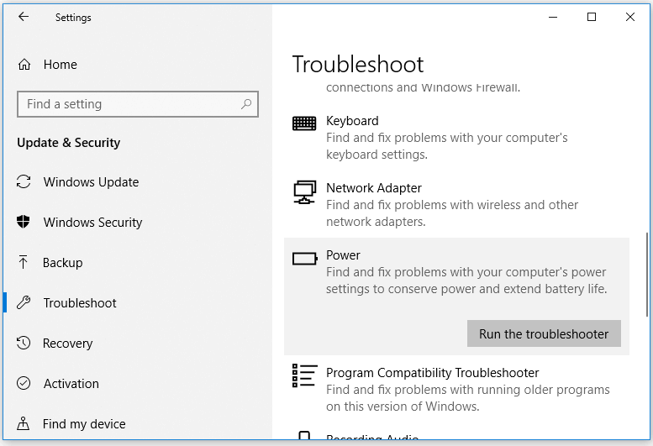653x446 pixels.
Task: Click the Program Compatibility list icon
Action: 304,375
